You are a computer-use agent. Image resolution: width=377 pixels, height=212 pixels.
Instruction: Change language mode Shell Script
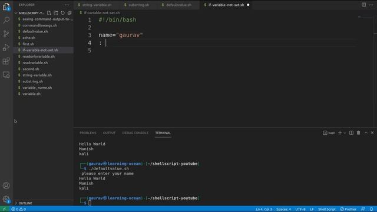pos(327,209)
